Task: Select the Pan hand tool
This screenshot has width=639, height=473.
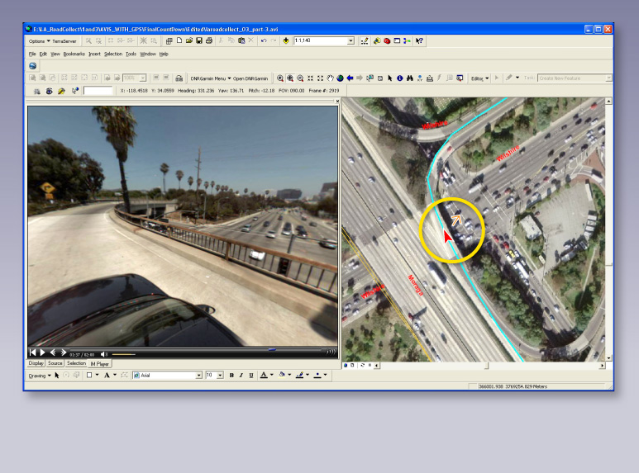Action: pos(330,78)
